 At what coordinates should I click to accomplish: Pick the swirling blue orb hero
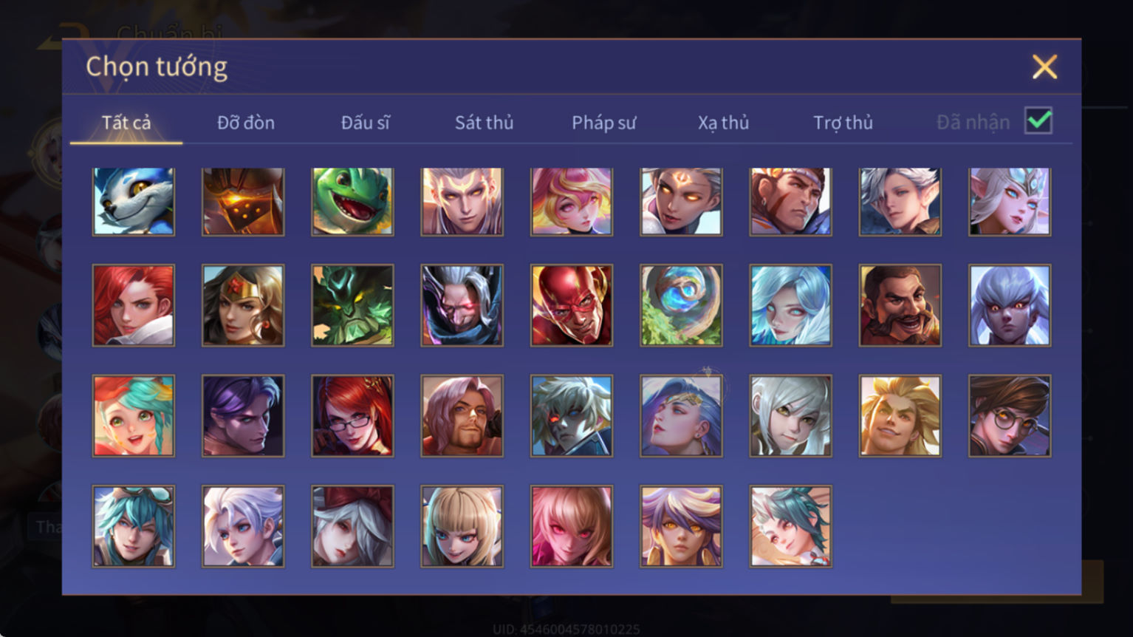click(681, 305)
